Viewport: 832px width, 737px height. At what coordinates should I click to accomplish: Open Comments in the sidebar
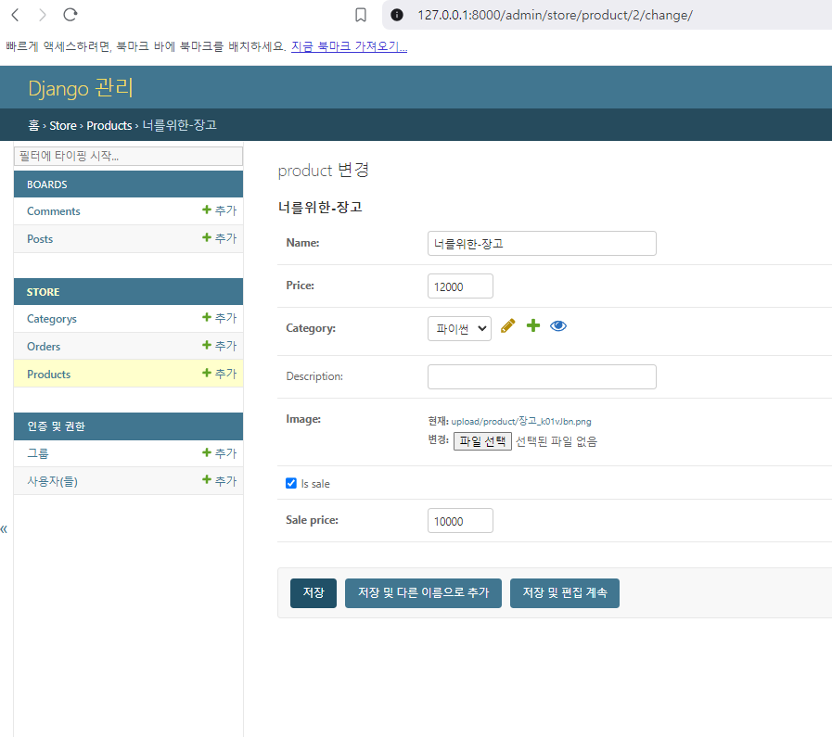(x=54, y=211)
